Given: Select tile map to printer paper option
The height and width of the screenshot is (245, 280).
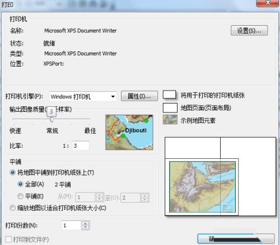Looking at the screenshot, I should click(x=12, y=172).
